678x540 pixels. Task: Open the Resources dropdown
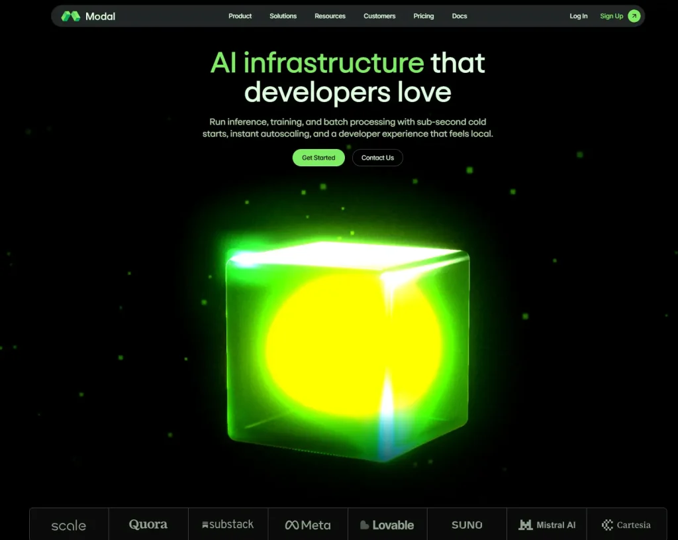pyautogui.click(x=330, y=16)
